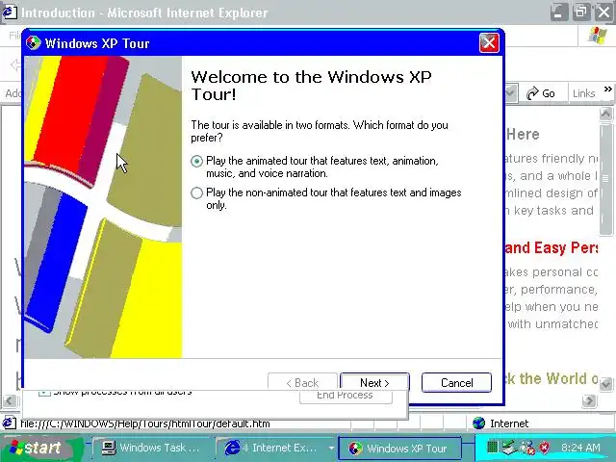Click End Process in the Task Manager window
The height and width of the screenshot is (462, 616).
(x=346, y=396)
